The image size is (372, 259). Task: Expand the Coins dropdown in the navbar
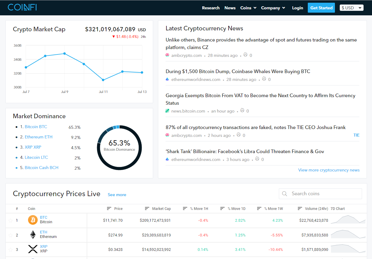click(248, 8)
